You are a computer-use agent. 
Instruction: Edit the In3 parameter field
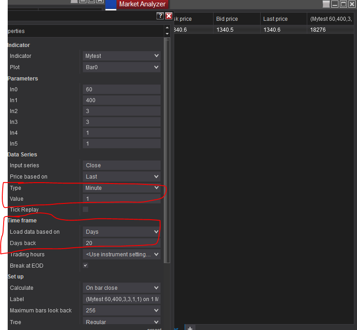[122, 122]
